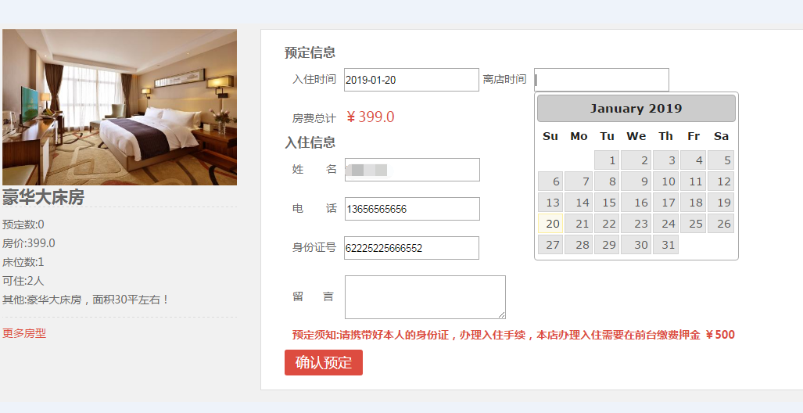803x413 pixels.
Task: Select January 8 in the calendar
Action: pos(607,181)
